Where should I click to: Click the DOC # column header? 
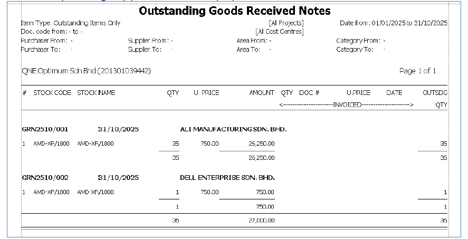point(309,93)
